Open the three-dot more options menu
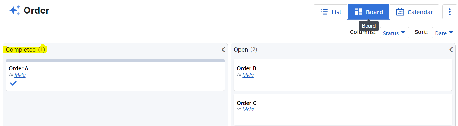The height and width of the screenshot is (126, 458). 449,12
